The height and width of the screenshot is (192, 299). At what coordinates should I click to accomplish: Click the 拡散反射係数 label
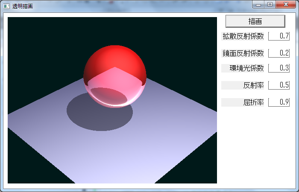243,36
